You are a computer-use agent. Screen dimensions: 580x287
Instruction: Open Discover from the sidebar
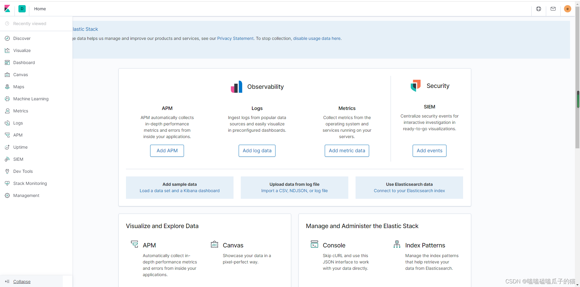pos(22,38)
